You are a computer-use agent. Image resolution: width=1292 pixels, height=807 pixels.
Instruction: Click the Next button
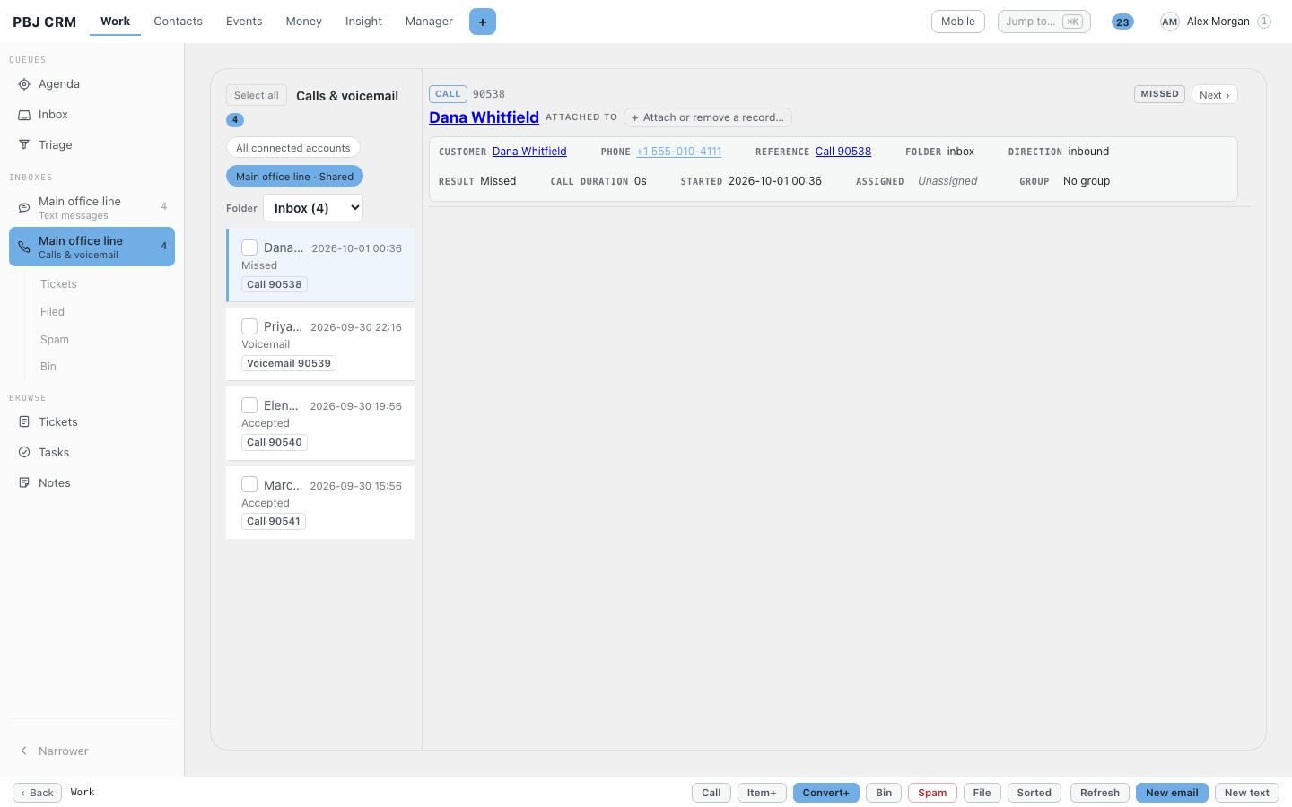click(1215, 95)
